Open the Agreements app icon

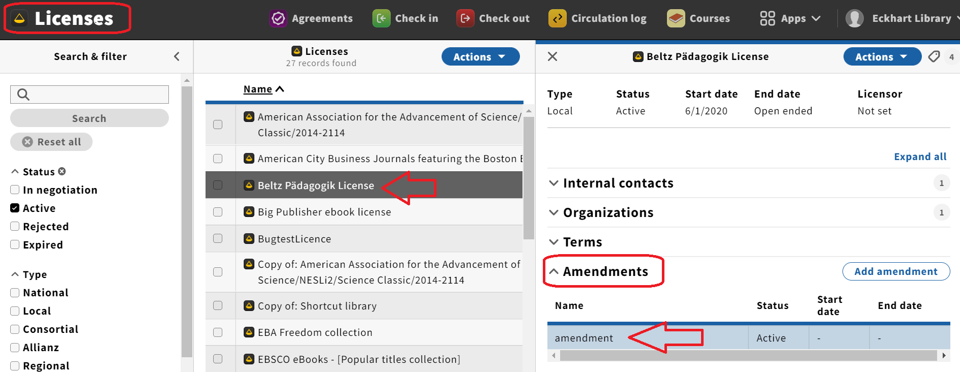click(278, 19)
